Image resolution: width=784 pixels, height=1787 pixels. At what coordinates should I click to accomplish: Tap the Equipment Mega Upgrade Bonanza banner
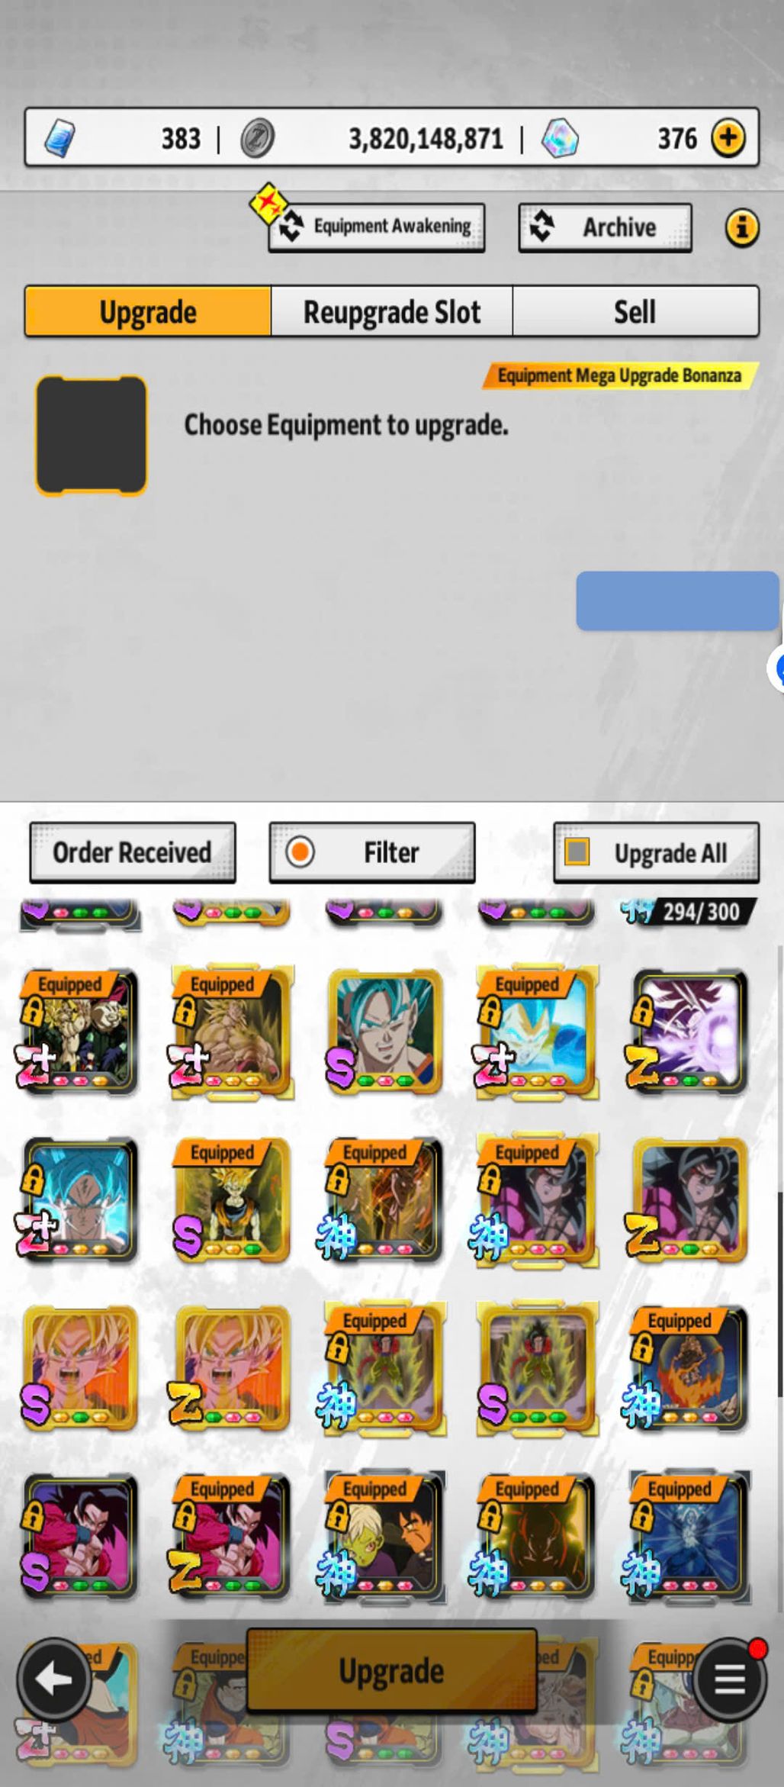pos(619,375)
